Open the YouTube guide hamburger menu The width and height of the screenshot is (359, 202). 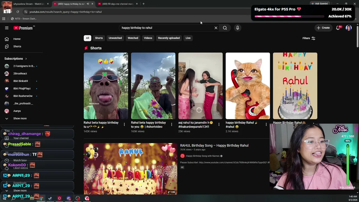tap(7, 28)
